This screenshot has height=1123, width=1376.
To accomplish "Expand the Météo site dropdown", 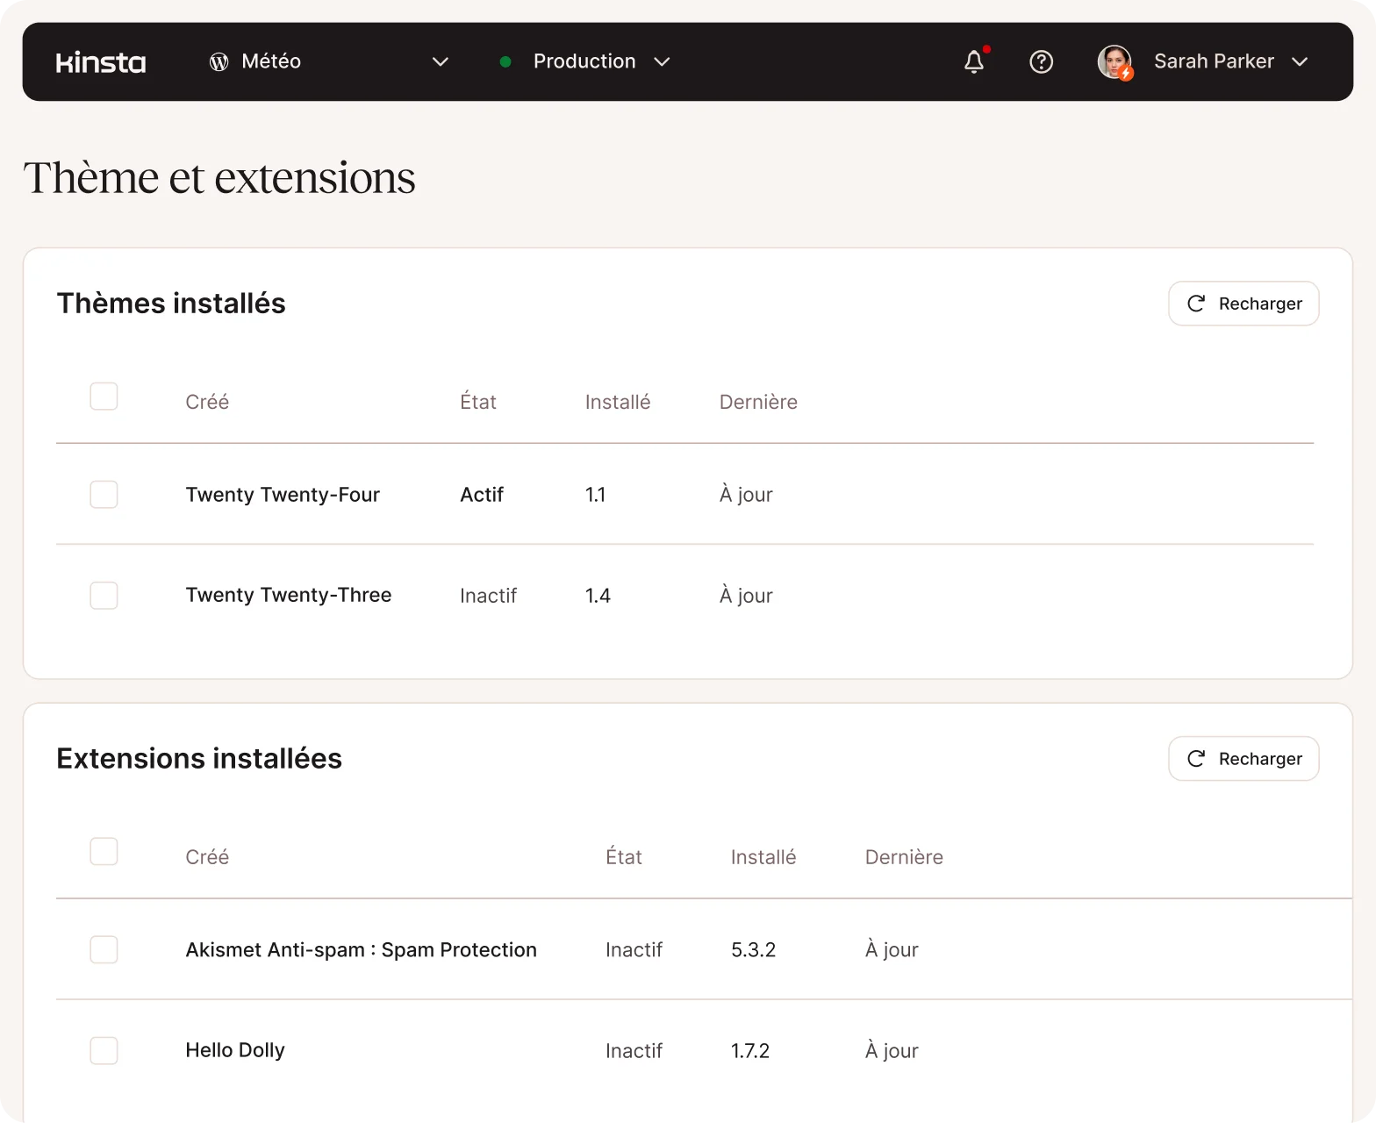I will coord(441,61).
